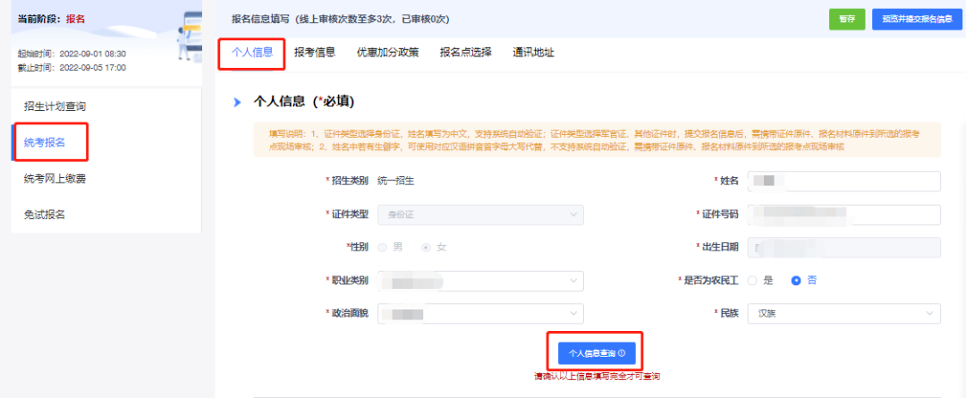Go to the 报名点选择 tab
966x398 pixels.
tap(465, 53)
